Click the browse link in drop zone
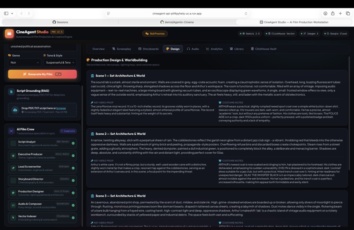This screenshot has height=230, width=354. click(61, 108)
